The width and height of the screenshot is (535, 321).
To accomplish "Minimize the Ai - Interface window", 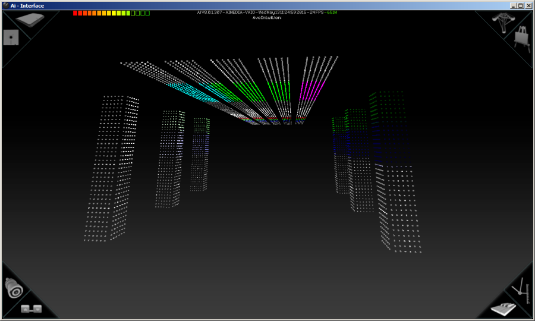I will point(514,5).
